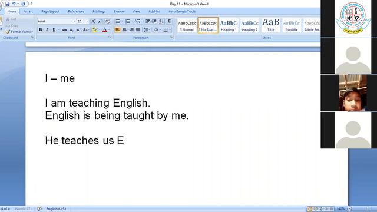The image size is (377, 212).
Task: Click the Multilevel List icon
Action: (138, 21)
